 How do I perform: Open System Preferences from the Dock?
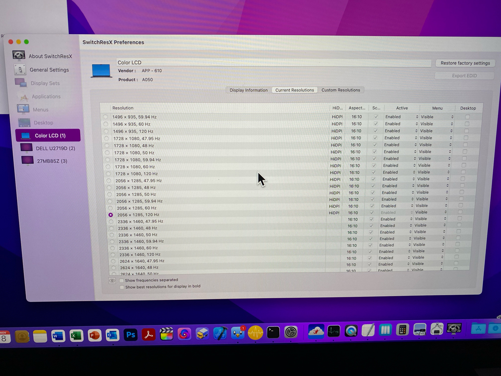pos(291,332)
